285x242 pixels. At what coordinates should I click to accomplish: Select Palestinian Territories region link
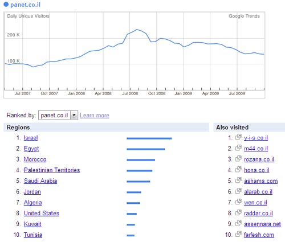[52, 170]
